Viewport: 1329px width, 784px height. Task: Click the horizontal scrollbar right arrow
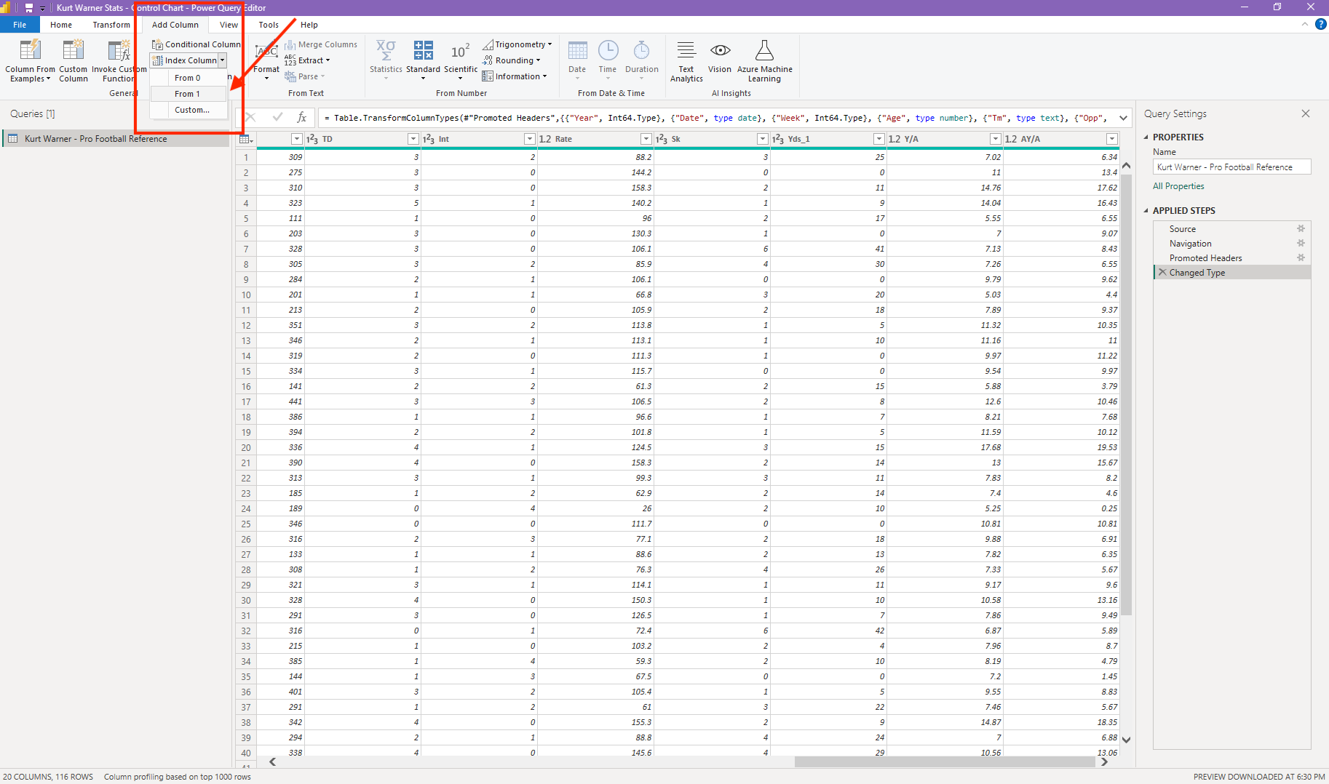pyautogui.click(x=1104, y=761)
